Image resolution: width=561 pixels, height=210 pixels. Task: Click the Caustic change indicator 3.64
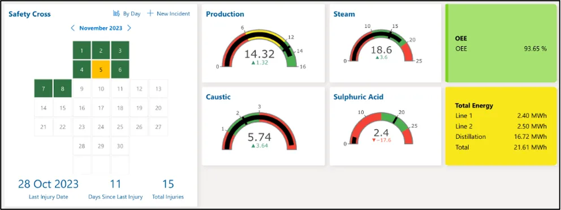click(260, 146)
